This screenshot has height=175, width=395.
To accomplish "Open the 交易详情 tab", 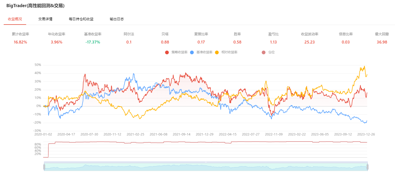I will (x=45, y=19).
